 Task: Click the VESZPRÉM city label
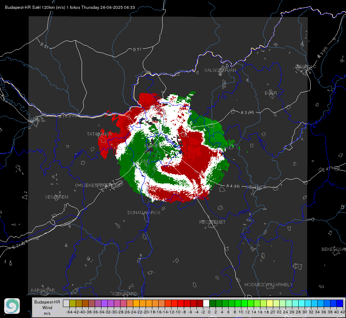point(57,197)
